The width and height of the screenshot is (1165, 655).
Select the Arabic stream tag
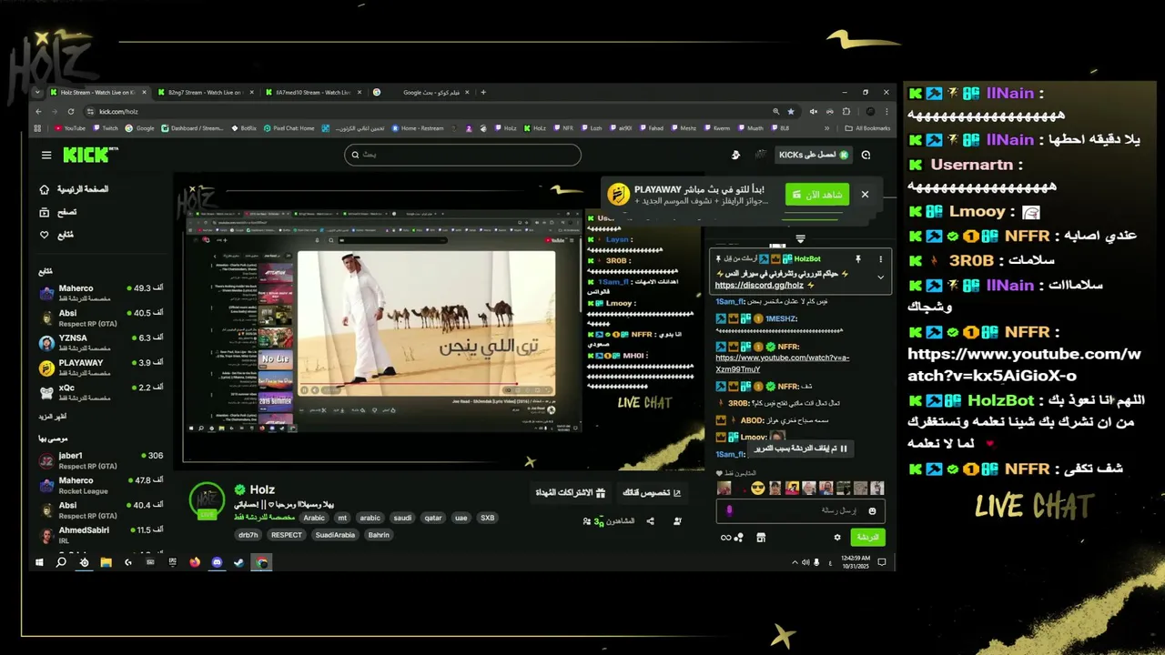click(x=314, y=518)
